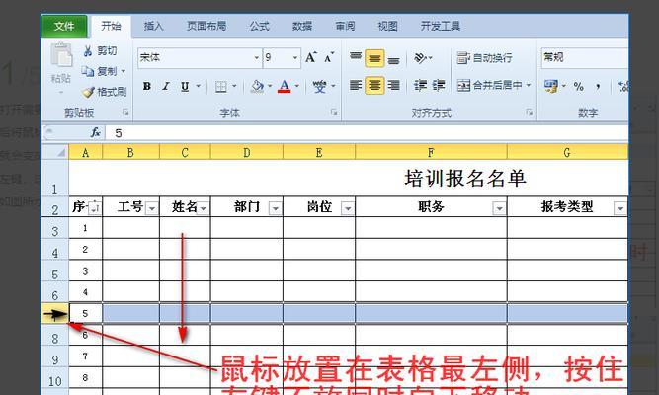This screenshot has height=395, width=659.
Task: Open the 工号 column filter dropdown
Action: pos(152,208)
